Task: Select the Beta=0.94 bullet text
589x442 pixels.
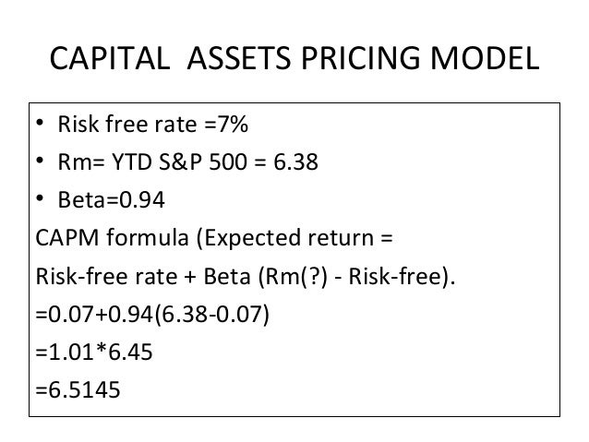Action: tap(111, 200)
